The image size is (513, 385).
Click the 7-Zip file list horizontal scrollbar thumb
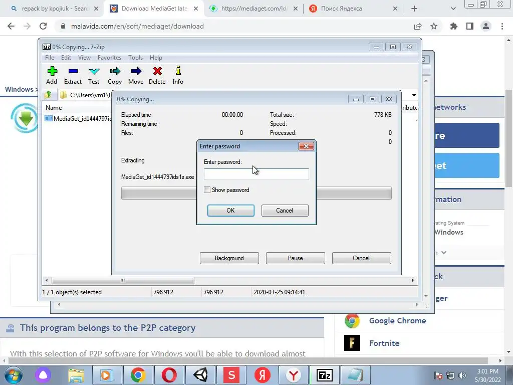click(x=123, y=281)
